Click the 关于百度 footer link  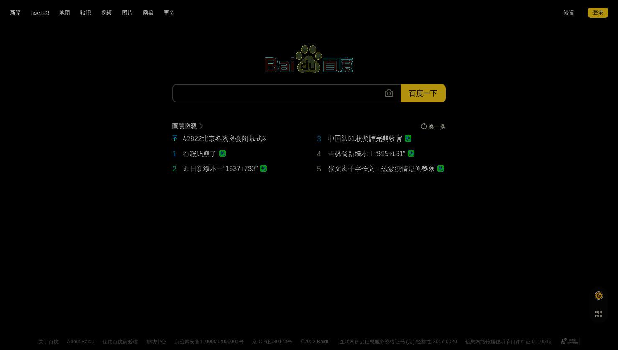tap(49, 342)
